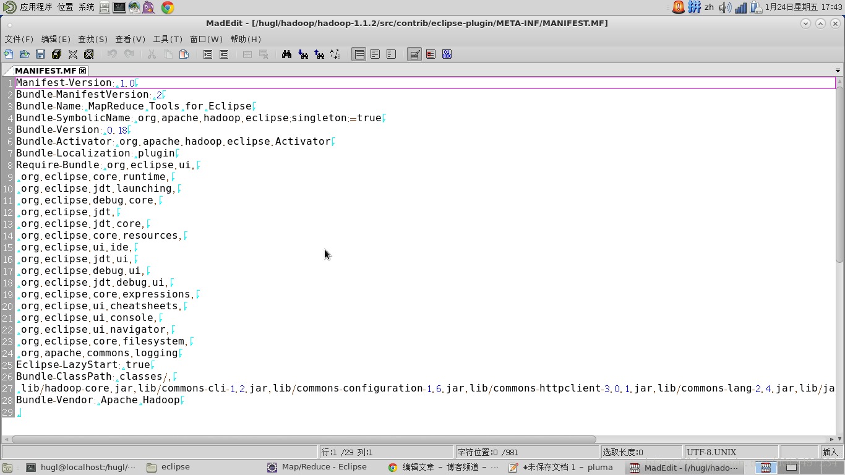Open the 编辑(E) menu

56,39
